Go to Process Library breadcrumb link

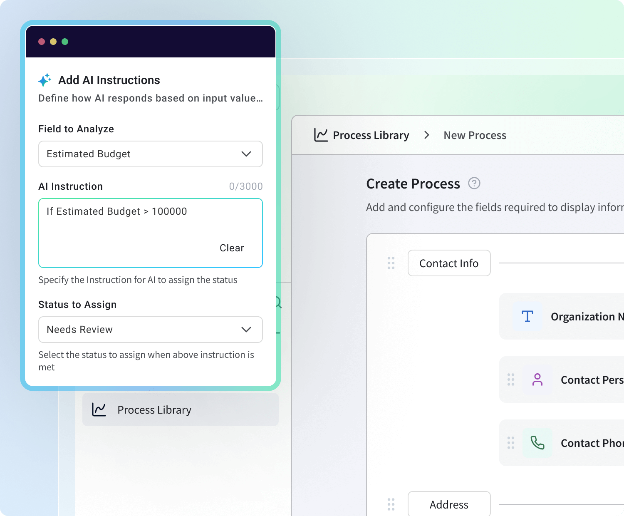tap(371, 135)
